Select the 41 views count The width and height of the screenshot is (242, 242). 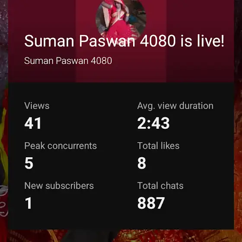pos(33,123)
